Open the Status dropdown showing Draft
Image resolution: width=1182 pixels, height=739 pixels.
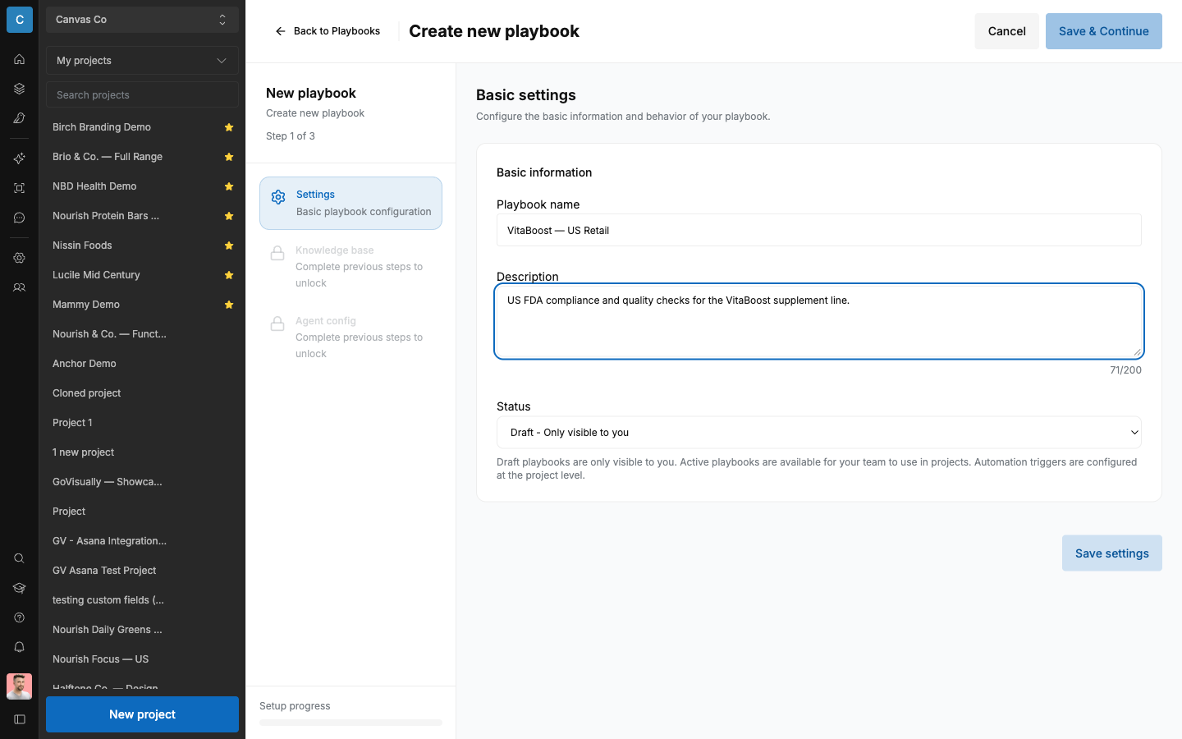tap(818, 433)
